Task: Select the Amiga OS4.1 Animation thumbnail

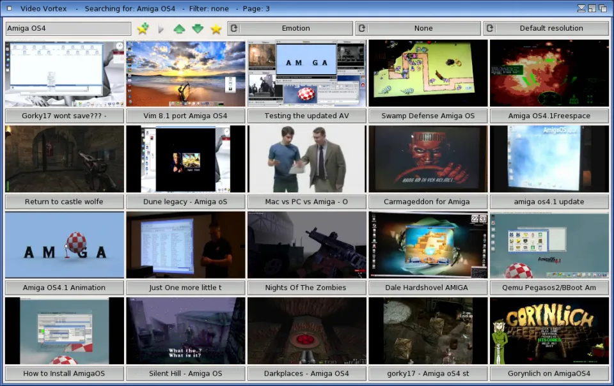Action: point(64,245)
